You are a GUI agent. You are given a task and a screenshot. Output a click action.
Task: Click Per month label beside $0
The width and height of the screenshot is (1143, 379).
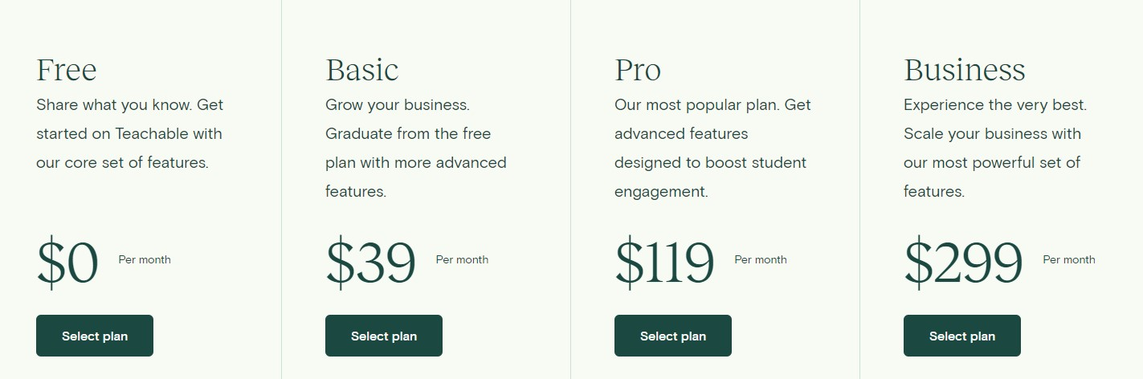click(145, 259)
